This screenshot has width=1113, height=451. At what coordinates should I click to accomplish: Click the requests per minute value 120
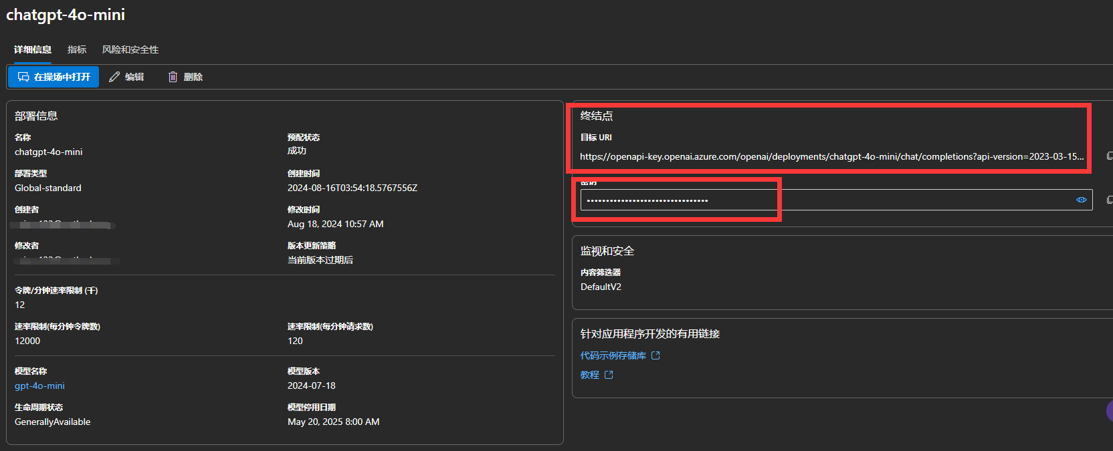click(x=295, y=341)
